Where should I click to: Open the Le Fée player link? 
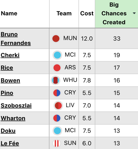(x=10, y=143)
